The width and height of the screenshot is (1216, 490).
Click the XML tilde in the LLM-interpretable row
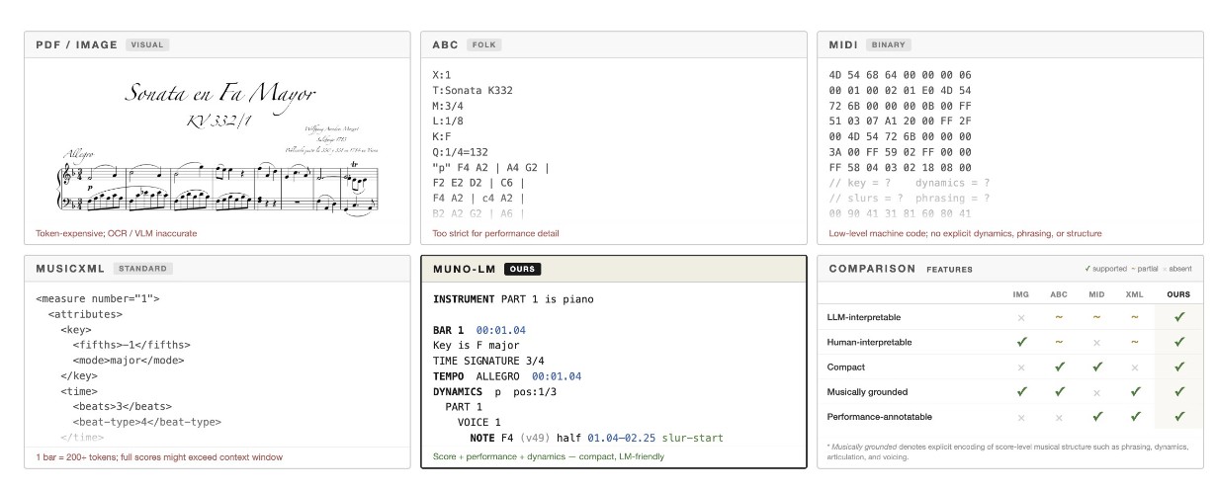[x=1134, y=317]
